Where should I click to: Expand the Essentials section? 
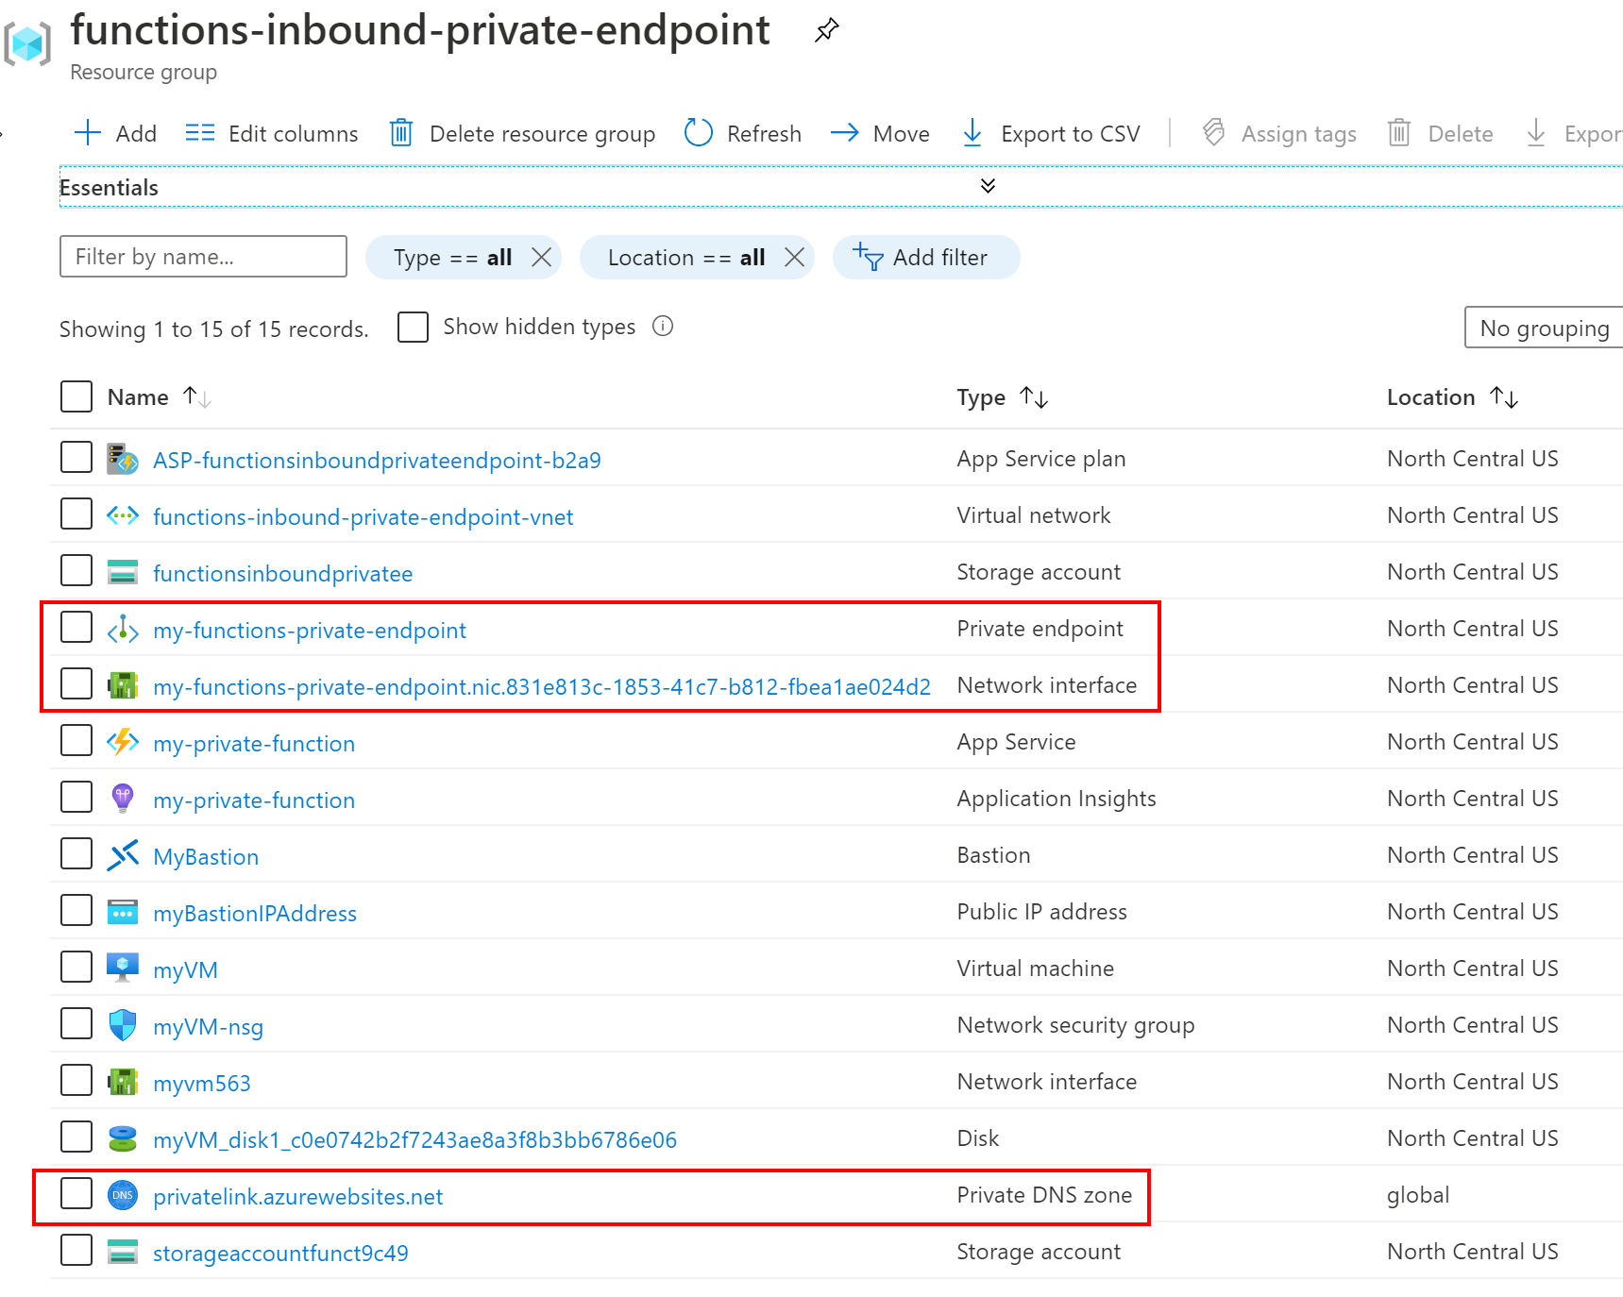[988, 186]
